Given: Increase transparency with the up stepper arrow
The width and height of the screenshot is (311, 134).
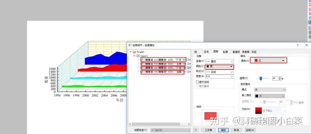Looking at the screenshot, I should (x=280, y=78).
